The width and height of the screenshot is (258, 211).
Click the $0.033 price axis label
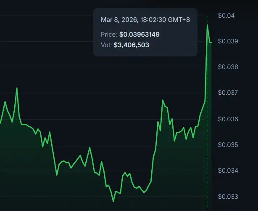pyautogui.click(x=228, y=197)
